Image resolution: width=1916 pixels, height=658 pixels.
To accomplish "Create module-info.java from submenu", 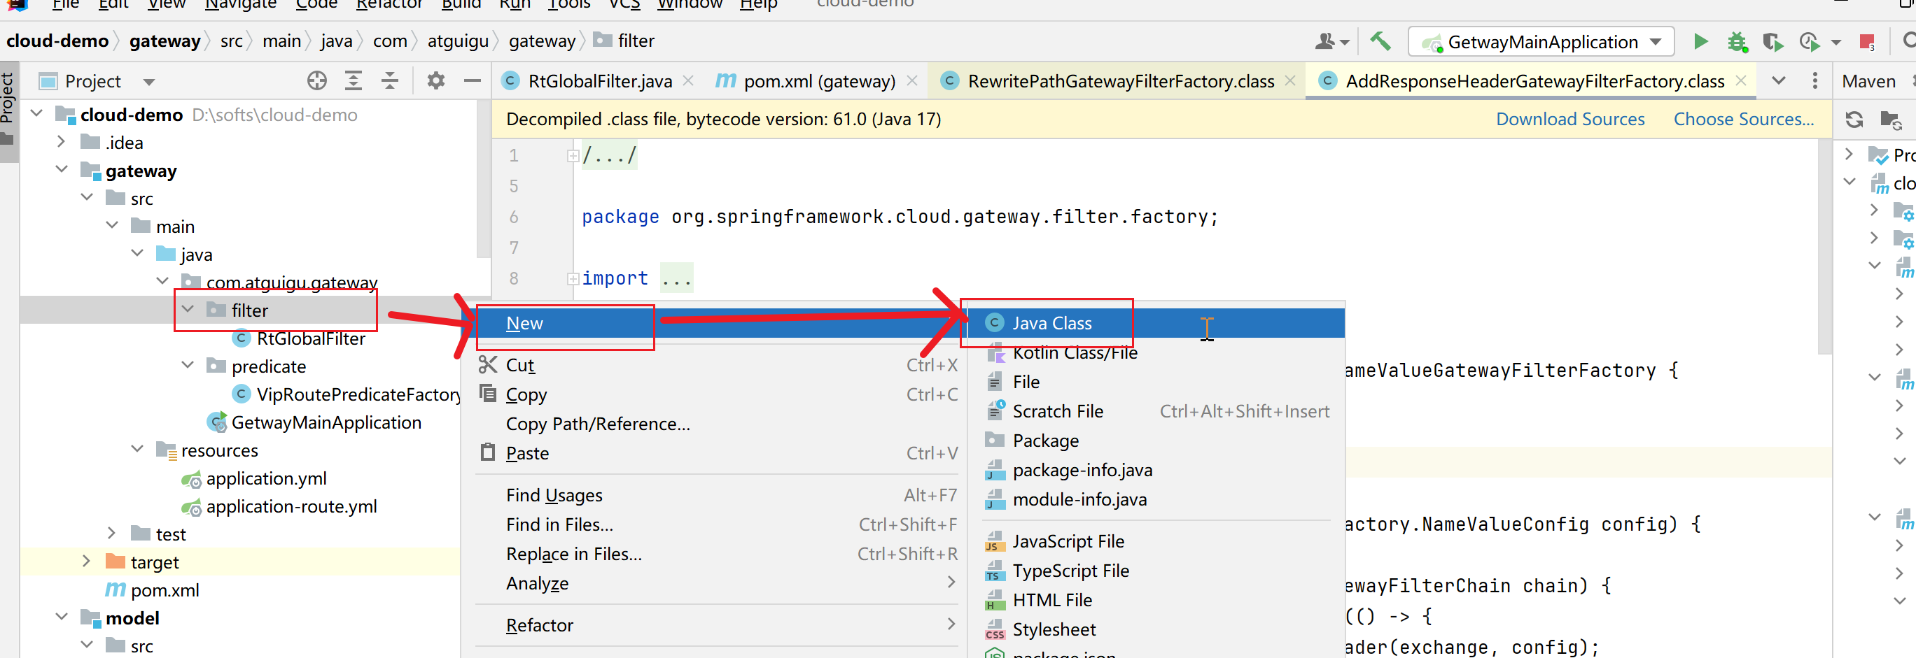I will [x=1156, y=499].
